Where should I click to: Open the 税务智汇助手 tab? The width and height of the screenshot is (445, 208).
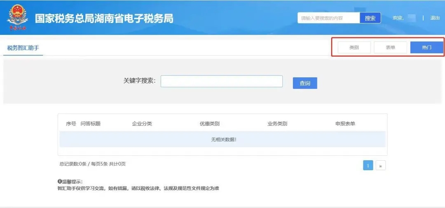tap(23, 48)
